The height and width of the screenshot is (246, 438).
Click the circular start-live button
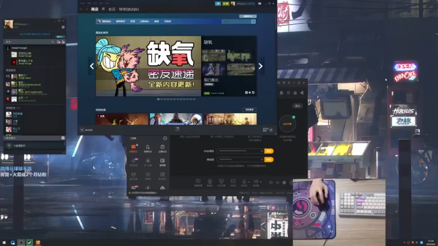click(x=287, y=124)
